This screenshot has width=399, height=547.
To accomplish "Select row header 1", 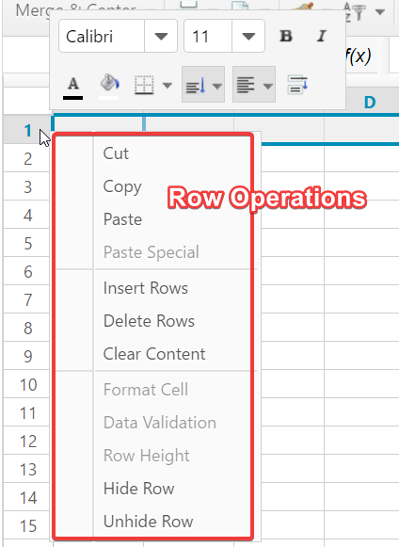I will click(27, 129).
